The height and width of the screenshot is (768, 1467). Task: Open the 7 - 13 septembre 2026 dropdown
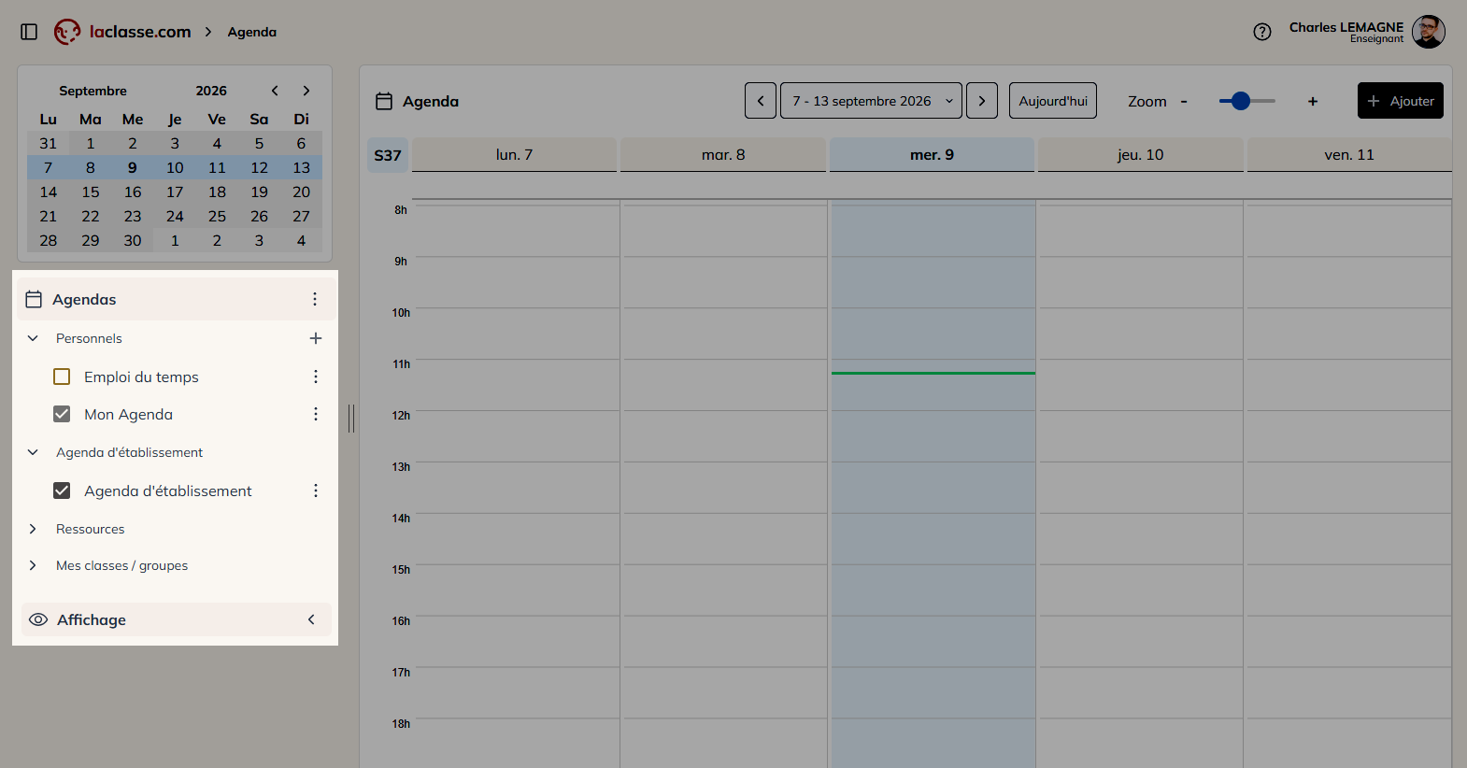[871, 101]
